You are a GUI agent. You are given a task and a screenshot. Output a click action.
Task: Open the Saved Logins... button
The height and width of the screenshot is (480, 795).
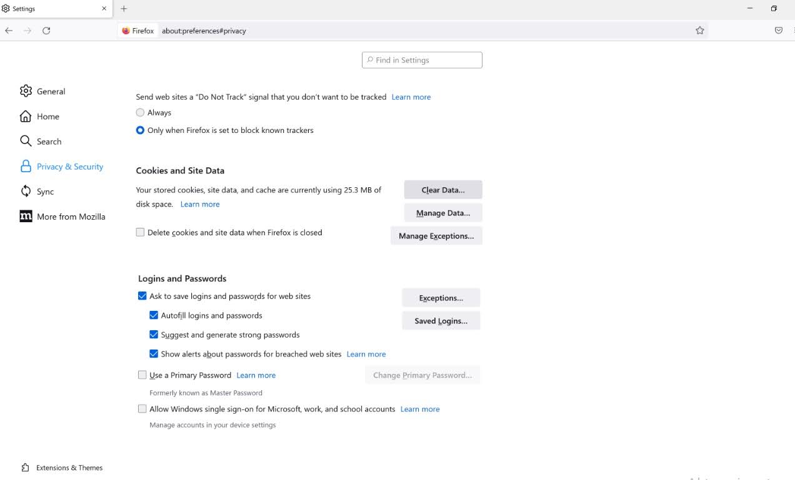point(441,321)
